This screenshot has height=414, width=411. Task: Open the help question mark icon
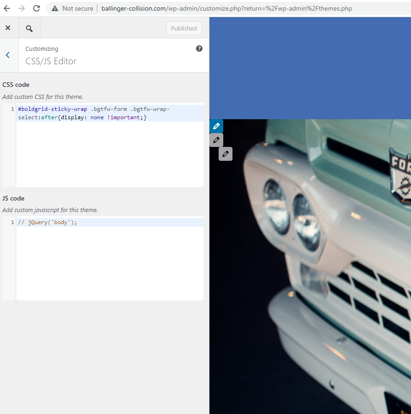[199, 49]
